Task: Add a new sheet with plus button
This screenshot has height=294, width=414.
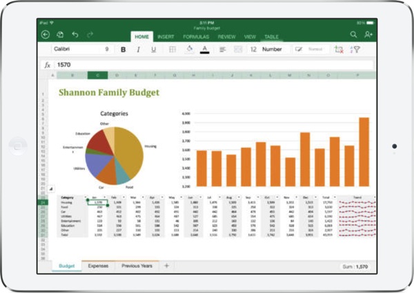Action: [x=166, y=266]
